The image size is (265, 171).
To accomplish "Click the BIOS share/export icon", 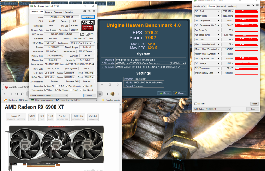I will pos(82,34).
